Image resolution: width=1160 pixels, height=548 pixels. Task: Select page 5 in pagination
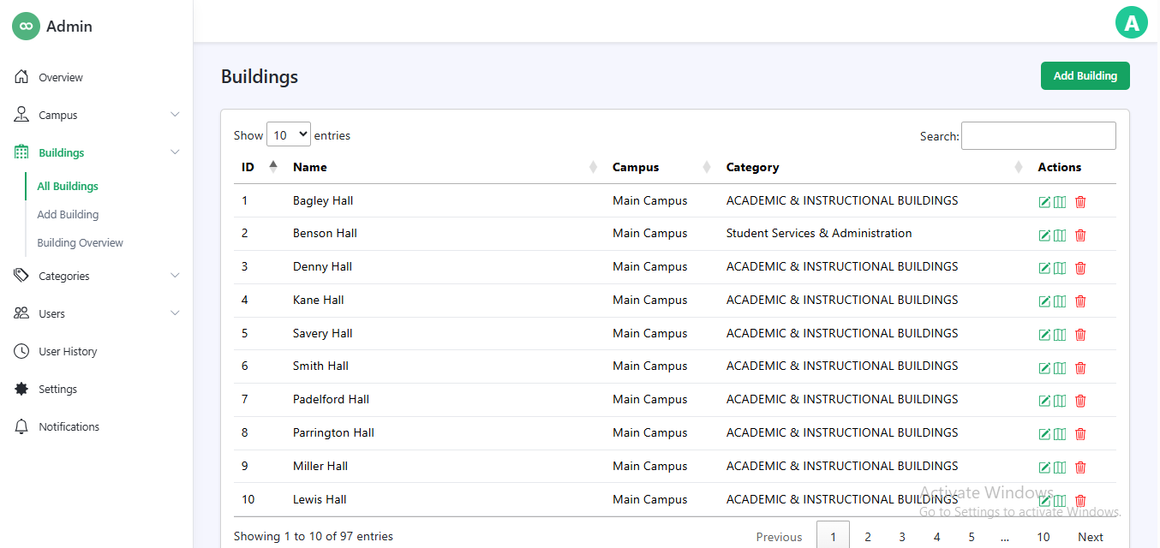pyautogui.click(x=972, y=537)
